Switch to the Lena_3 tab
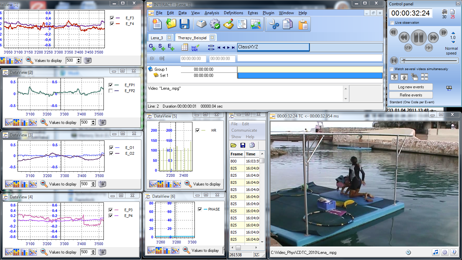Viewport: 462px width, 260px height. (x=157, y=38)
